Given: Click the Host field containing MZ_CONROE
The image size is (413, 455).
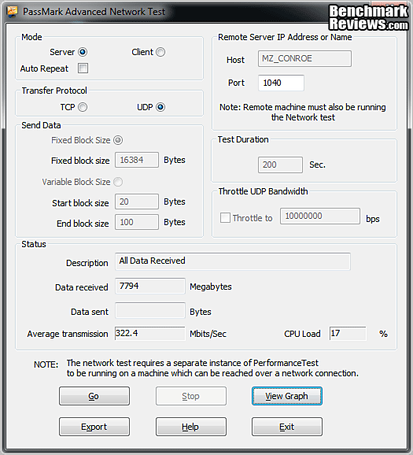Looking at the screenshot, I should coord(304,58).
